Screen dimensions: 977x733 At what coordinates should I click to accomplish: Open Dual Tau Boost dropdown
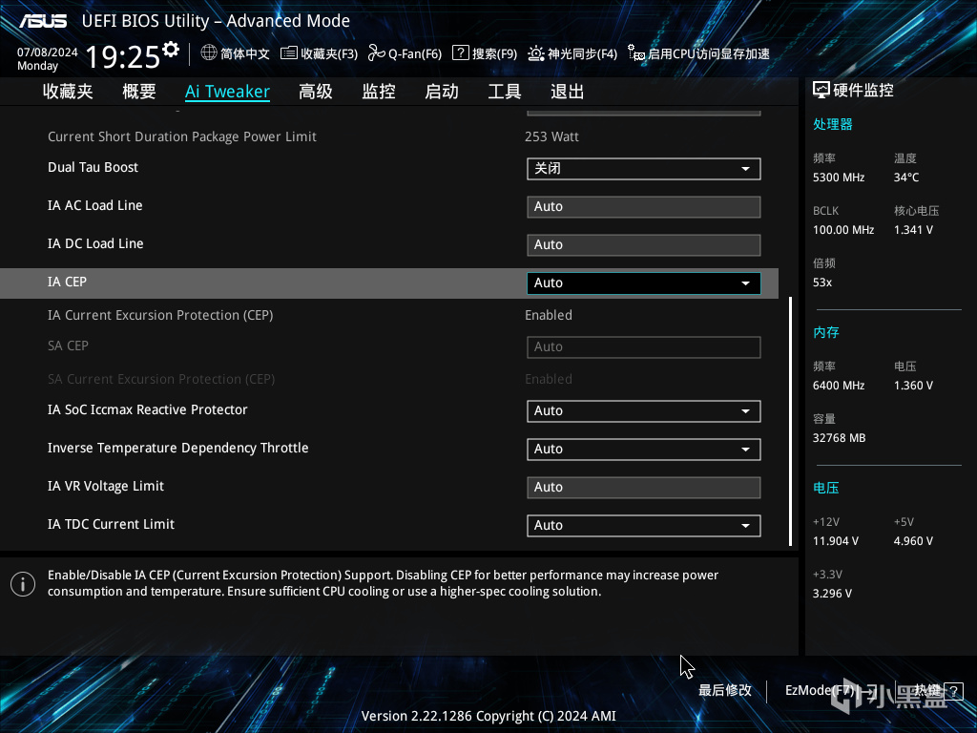(644, 168)
